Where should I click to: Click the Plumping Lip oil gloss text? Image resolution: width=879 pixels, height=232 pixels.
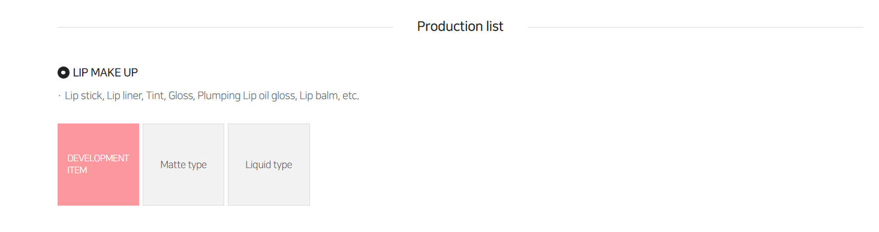click(x=246, y=95)
